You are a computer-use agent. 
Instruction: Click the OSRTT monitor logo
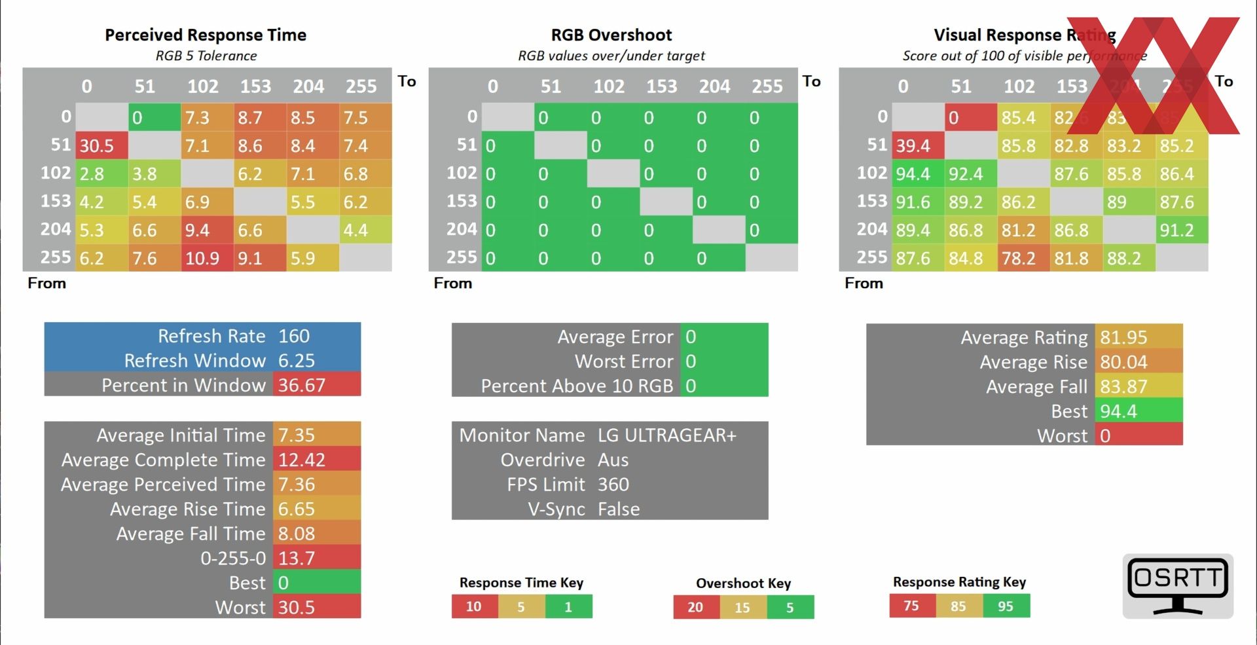pyautogui.click(x=1178, y=586)
